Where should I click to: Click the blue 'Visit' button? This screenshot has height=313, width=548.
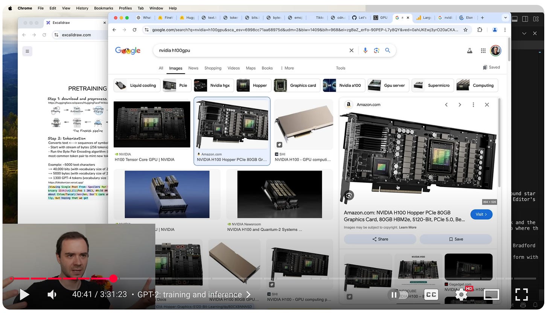[x=481, y=214]
